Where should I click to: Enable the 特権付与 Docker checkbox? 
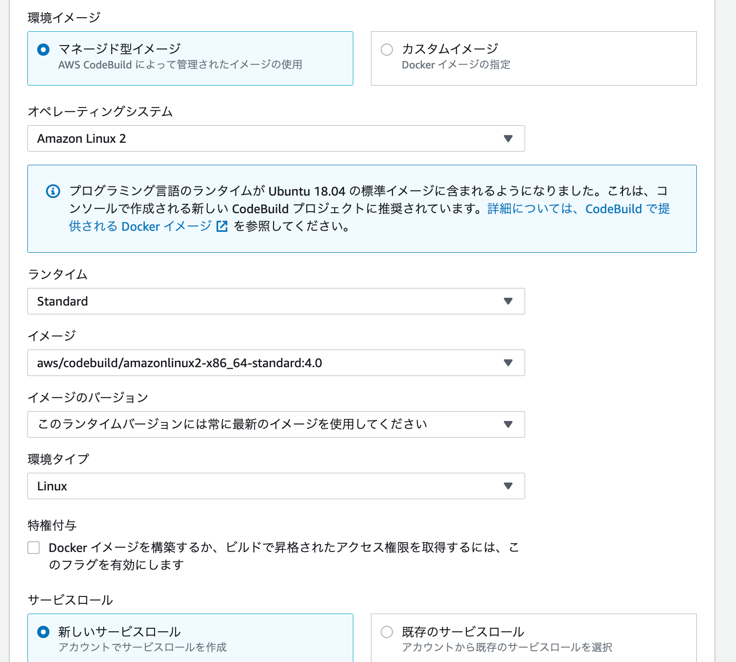tap(34, 548)
